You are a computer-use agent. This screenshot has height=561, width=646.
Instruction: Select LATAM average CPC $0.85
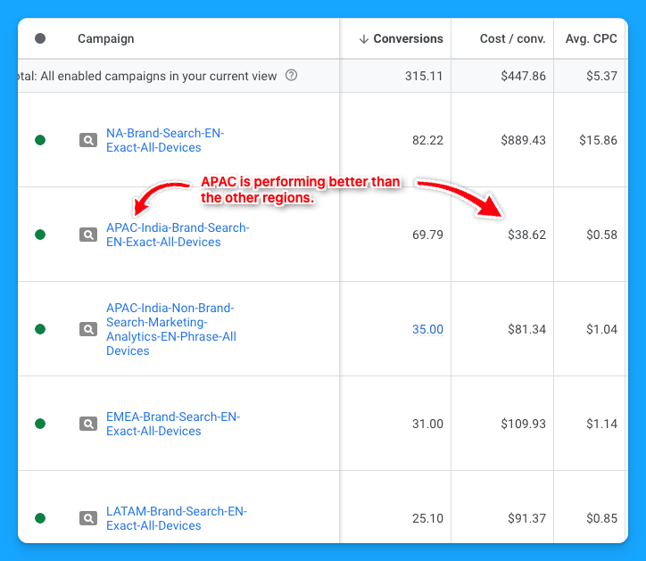coord(602,518)
